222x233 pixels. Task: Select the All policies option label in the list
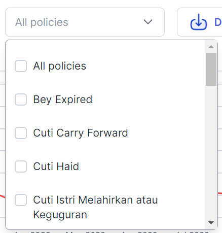[60, 66]
